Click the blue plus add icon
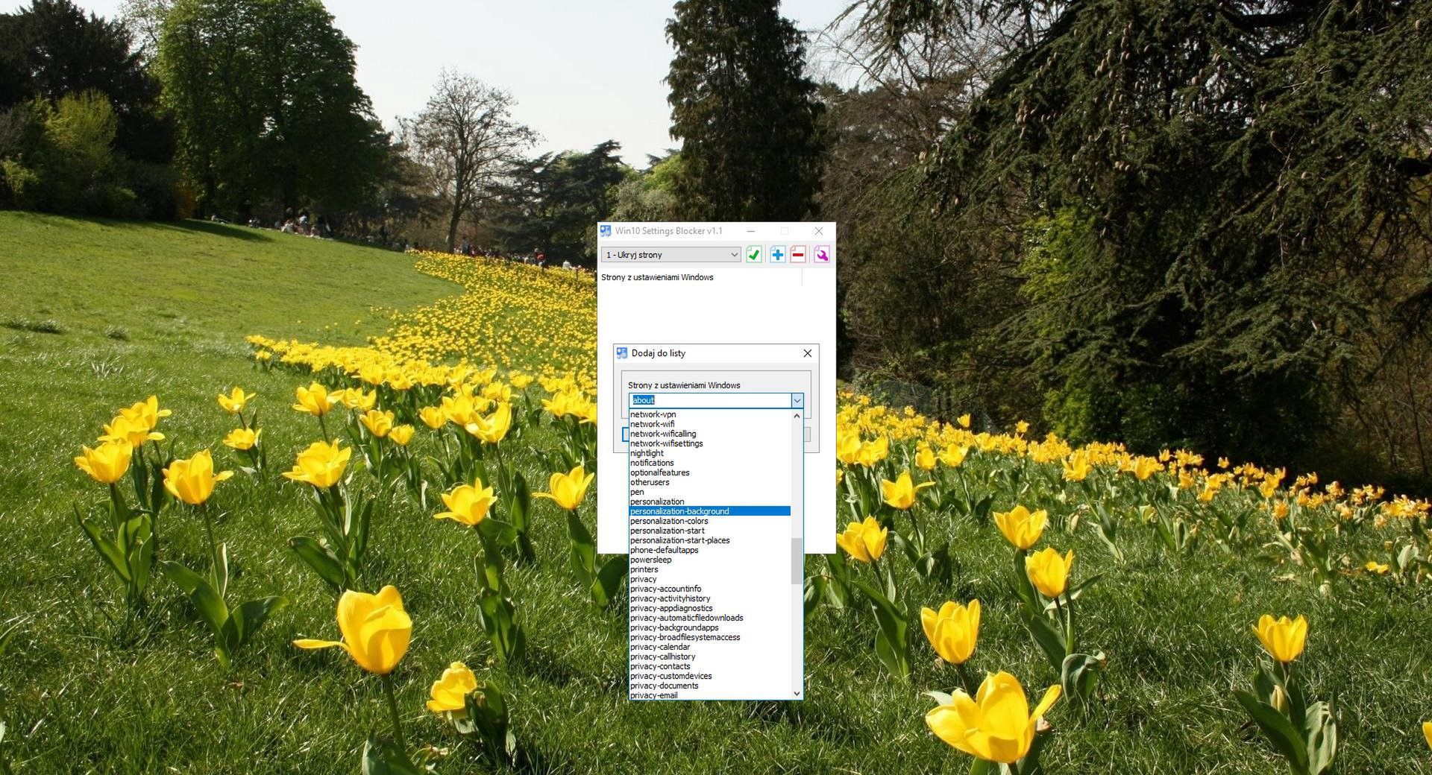This screenshot has height=775, width=1432. tap(777, 255)
